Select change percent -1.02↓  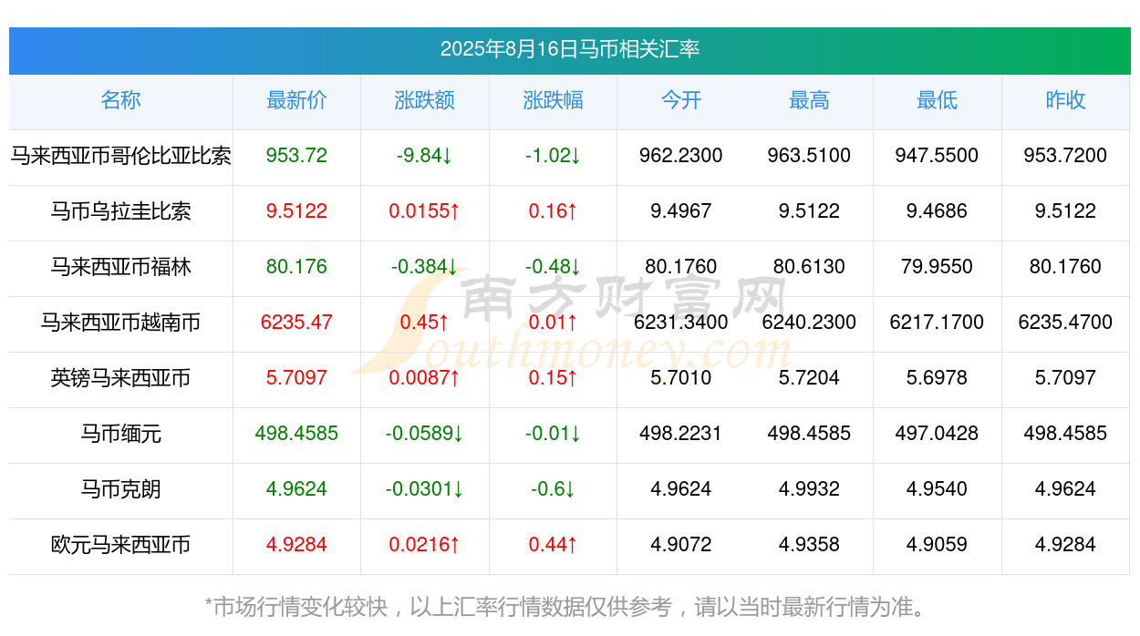pyautogui.click(x=553, y=156)
